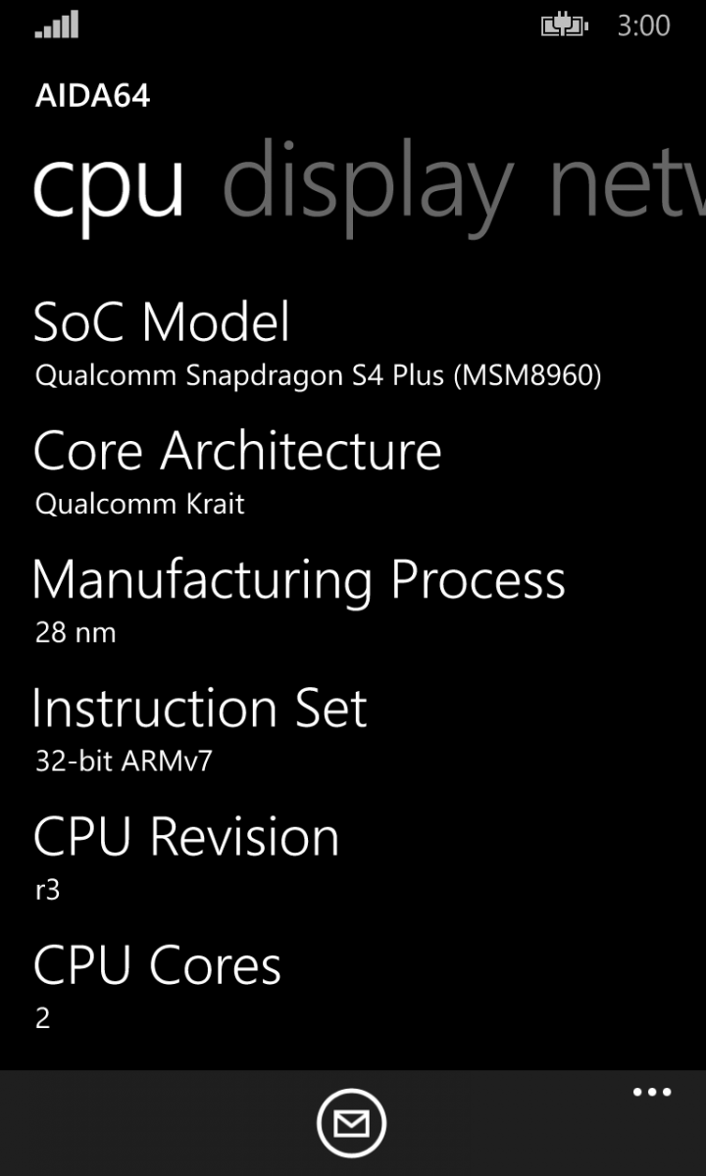Select the cpu pivot header
Screen dimensions: 706x1176
(108, 186)
